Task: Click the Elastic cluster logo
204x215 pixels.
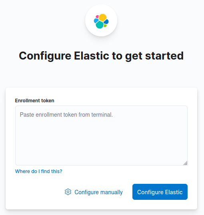Action: coord(101,21)
